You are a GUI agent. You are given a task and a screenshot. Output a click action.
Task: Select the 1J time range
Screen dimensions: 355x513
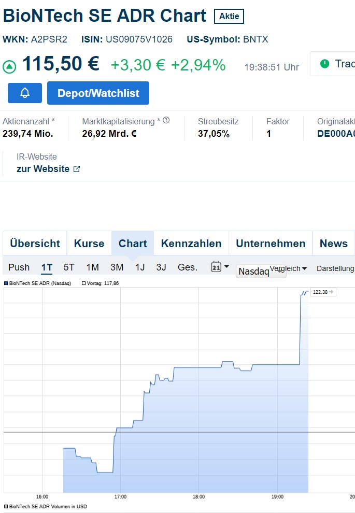coord(140,267)
